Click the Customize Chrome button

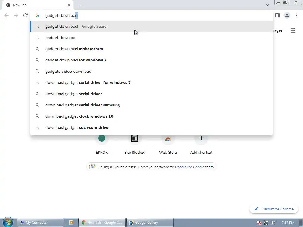[274, 209]
